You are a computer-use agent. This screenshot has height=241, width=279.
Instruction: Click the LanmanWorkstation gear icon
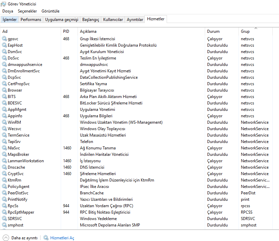[4, 161]
